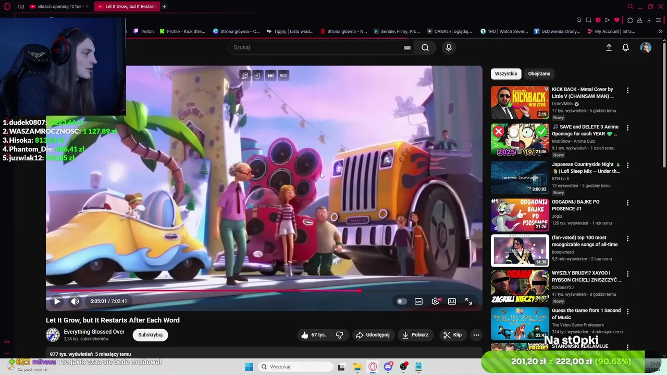The width and height of the screenshot is (667, 375).
Task: Open a new browser tab with plus
Action: 164,6
